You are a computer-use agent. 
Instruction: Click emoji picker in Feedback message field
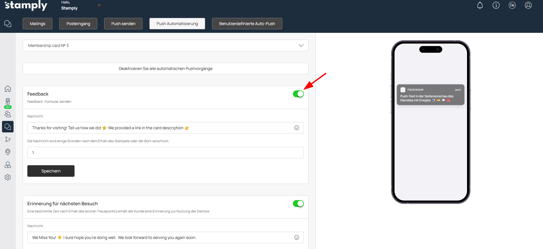point(296,128)
